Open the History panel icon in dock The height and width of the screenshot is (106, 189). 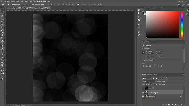click(139, 10)
